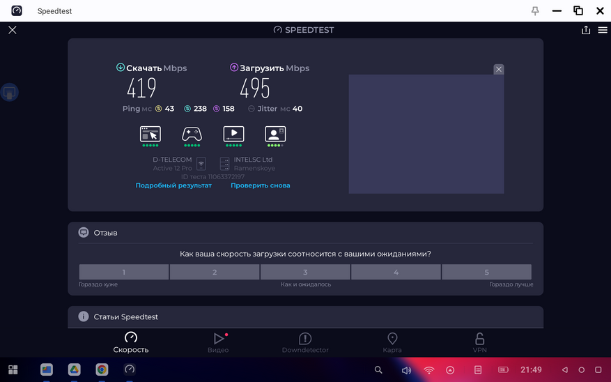The height and width of the screenshot is (382, 611).
Task: Click the clock showing 21:49
Action: tap(531, 369)
